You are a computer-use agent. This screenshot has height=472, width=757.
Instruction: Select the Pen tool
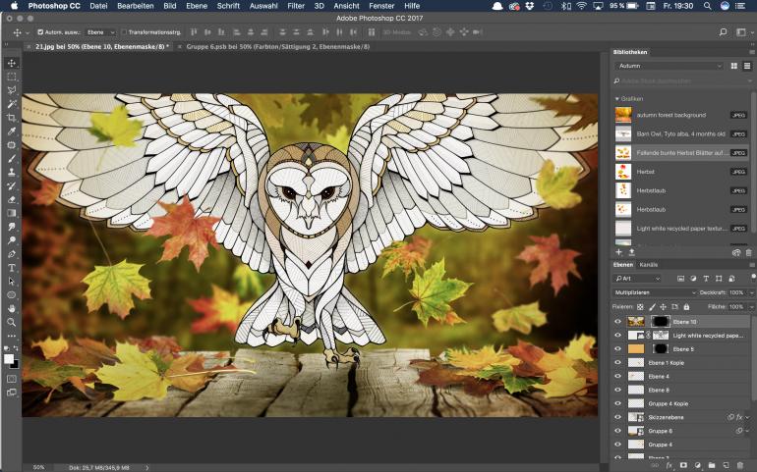pos(12,253)
